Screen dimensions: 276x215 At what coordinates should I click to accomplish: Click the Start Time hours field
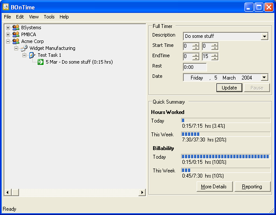click(188, 46)
